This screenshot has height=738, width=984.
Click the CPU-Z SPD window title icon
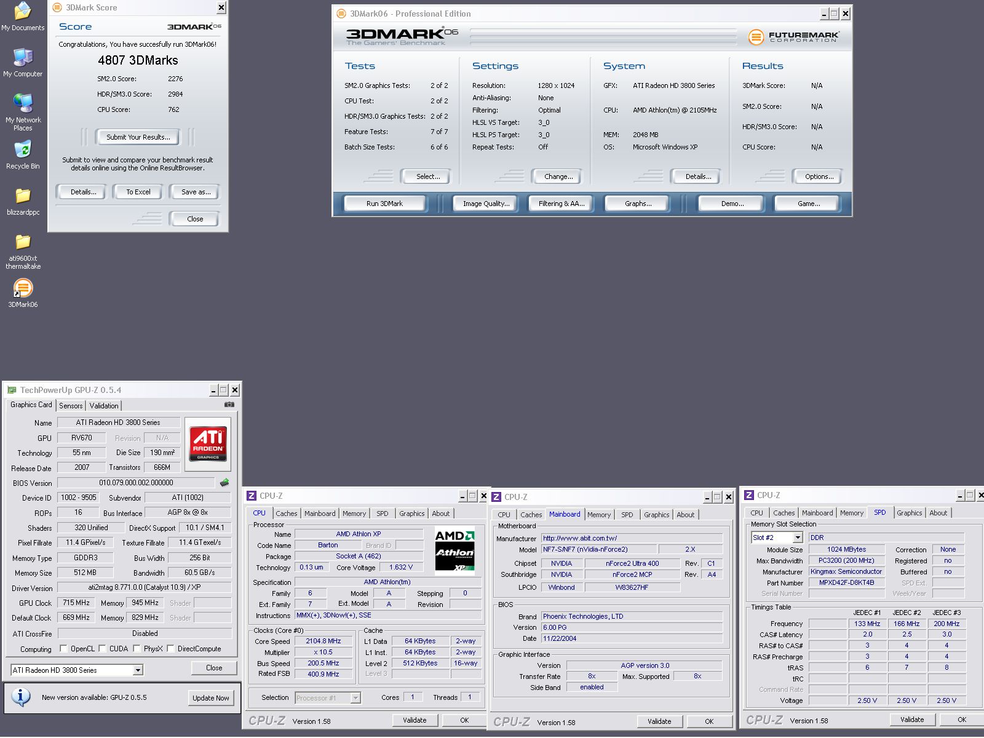(749, 495)
